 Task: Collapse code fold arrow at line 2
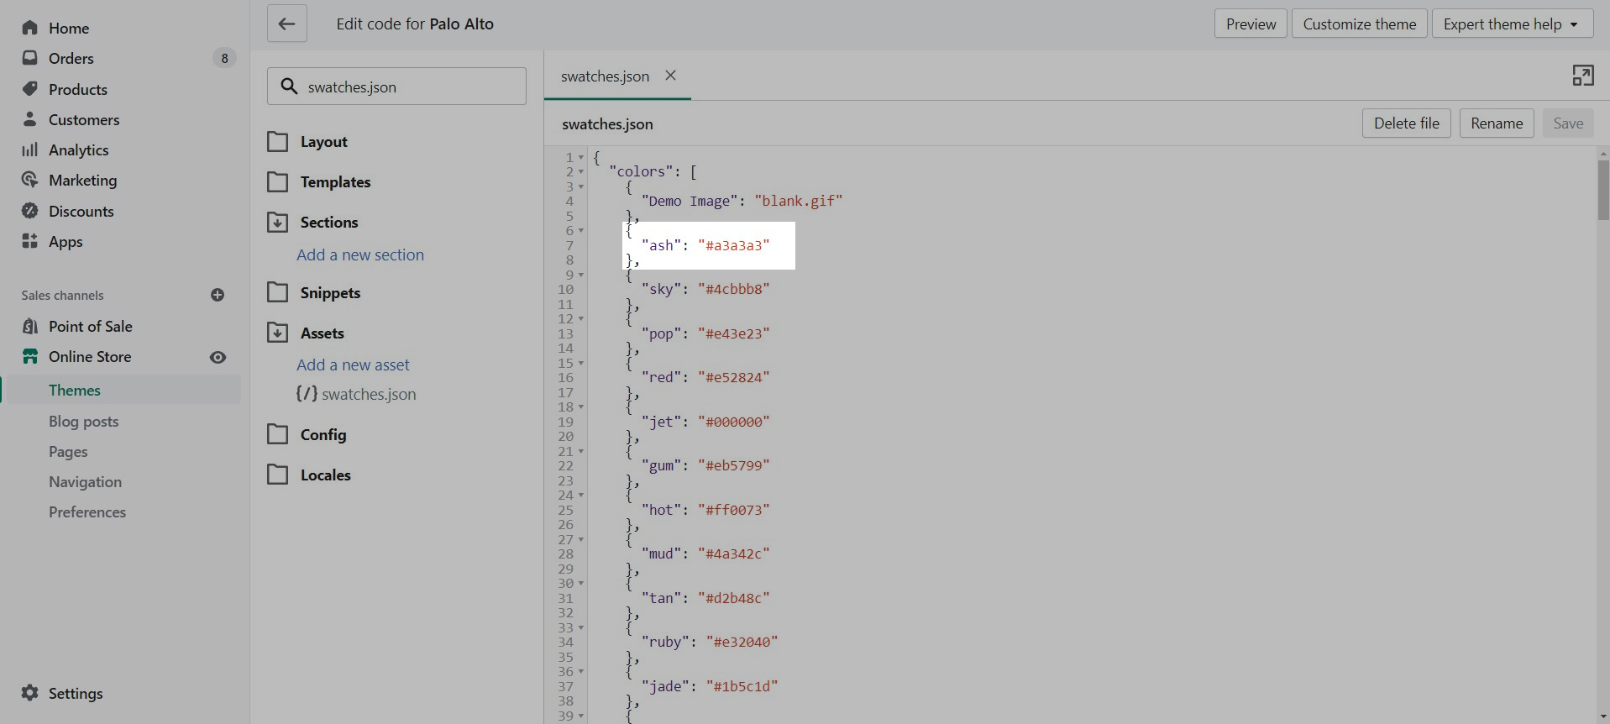tap(581, 172)
